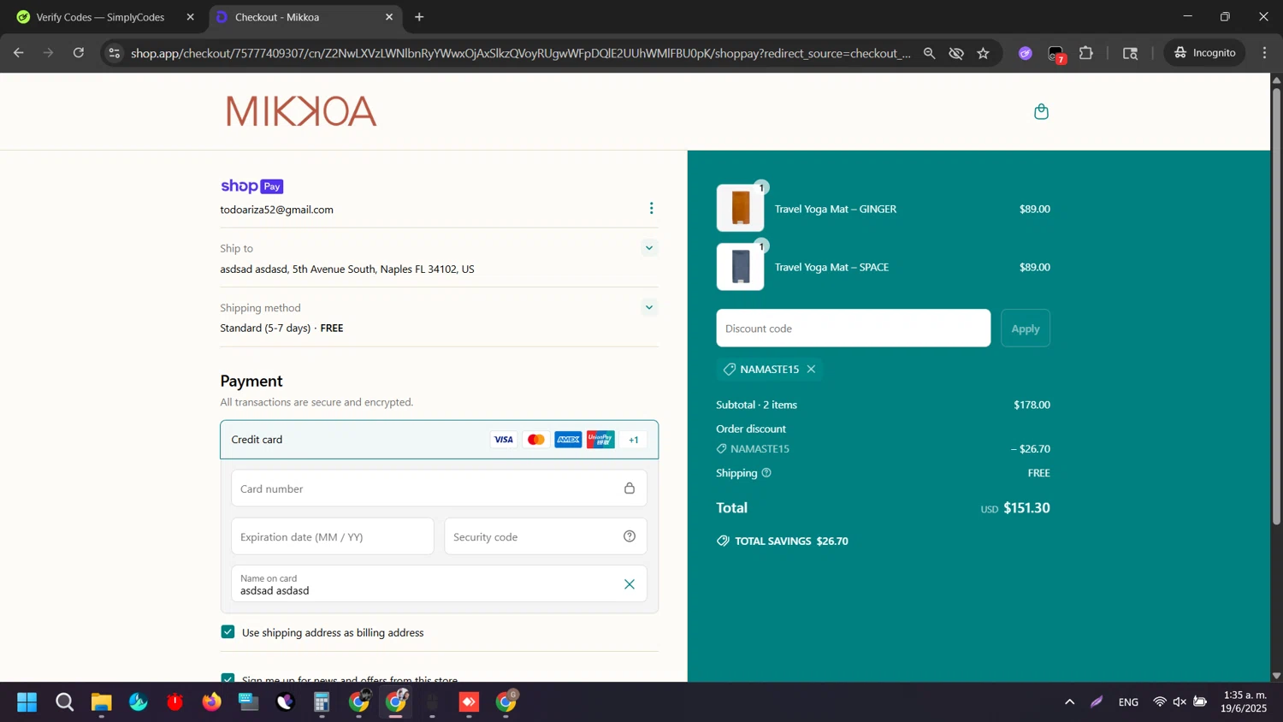Open Travel Yoga Mat GINGER thumbnail
Viewport: 1283px width, 722px height.
pyautogui.click(x=740, y=208)
